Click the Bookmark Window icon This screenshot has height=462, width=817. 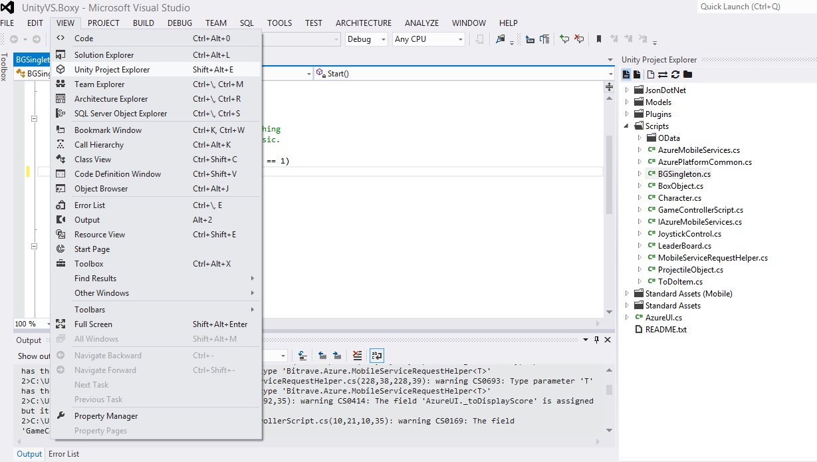[x=60, y=130]
